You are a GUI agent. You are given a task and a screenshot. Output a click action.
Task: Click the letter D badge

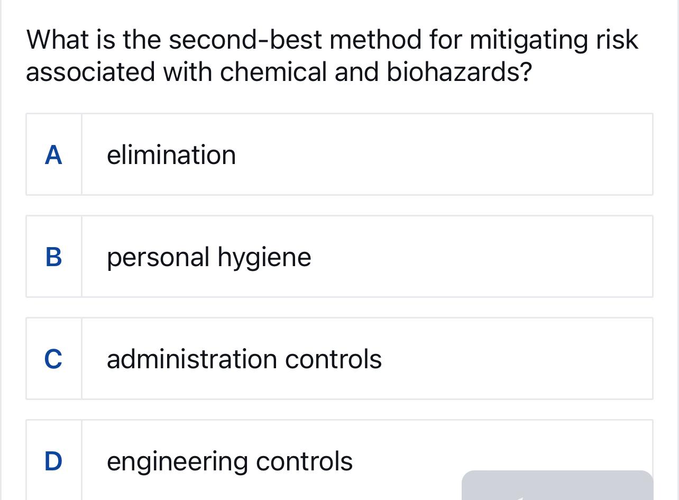[x=53, y=460]
